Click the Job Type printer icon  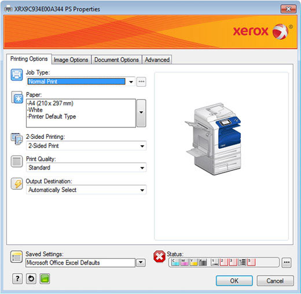[17, 75]
